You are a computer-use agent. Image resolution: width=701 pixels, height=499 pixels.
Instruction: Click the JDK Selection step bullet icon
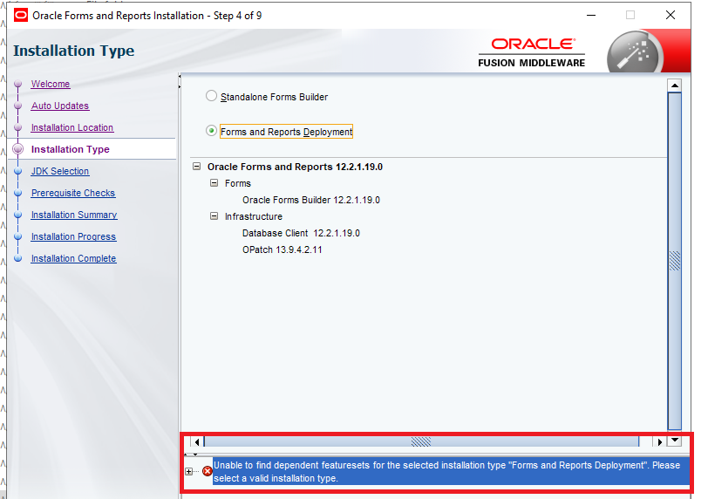pyautogui.click(x=18, y=171)
